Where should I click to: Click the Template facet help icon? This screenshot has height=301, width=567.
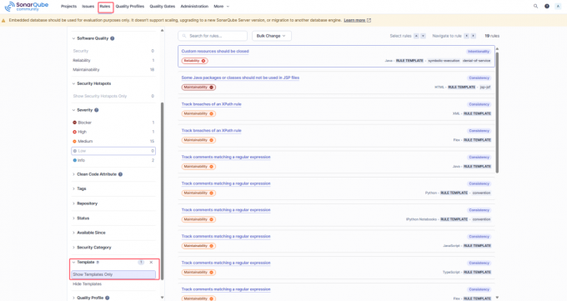coord(98,263)
